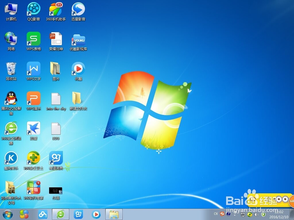Select the Into the sky text file
The width and height of the screenshot is (294, 220).
coord(56,101)
